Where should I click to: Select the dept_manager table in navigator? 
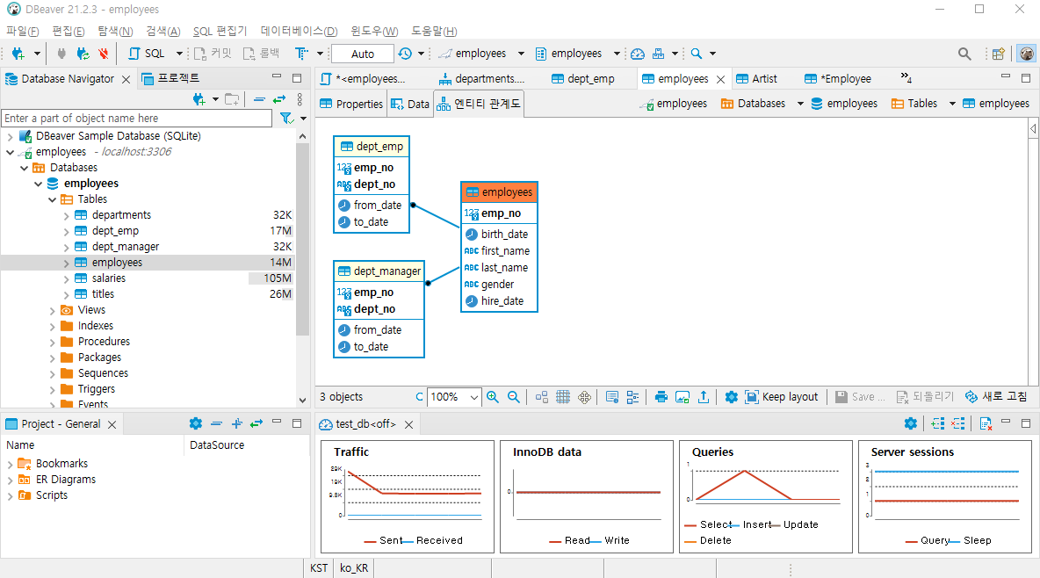pos(126,247)
